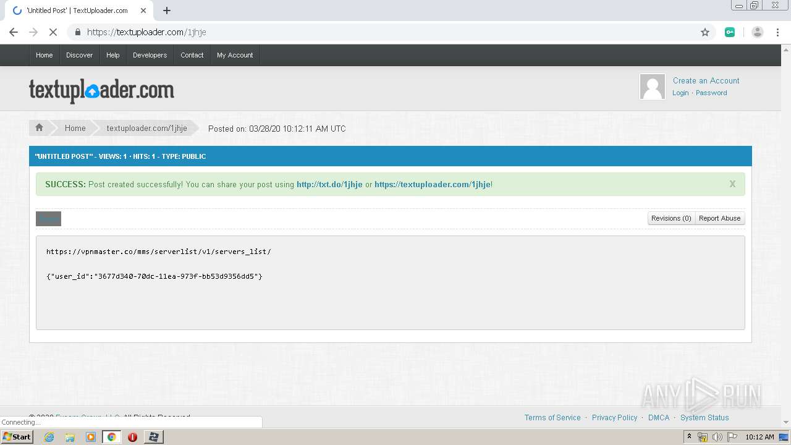Click the forward navigation arrow
The image size is (791, 445).
pos(33,32)
